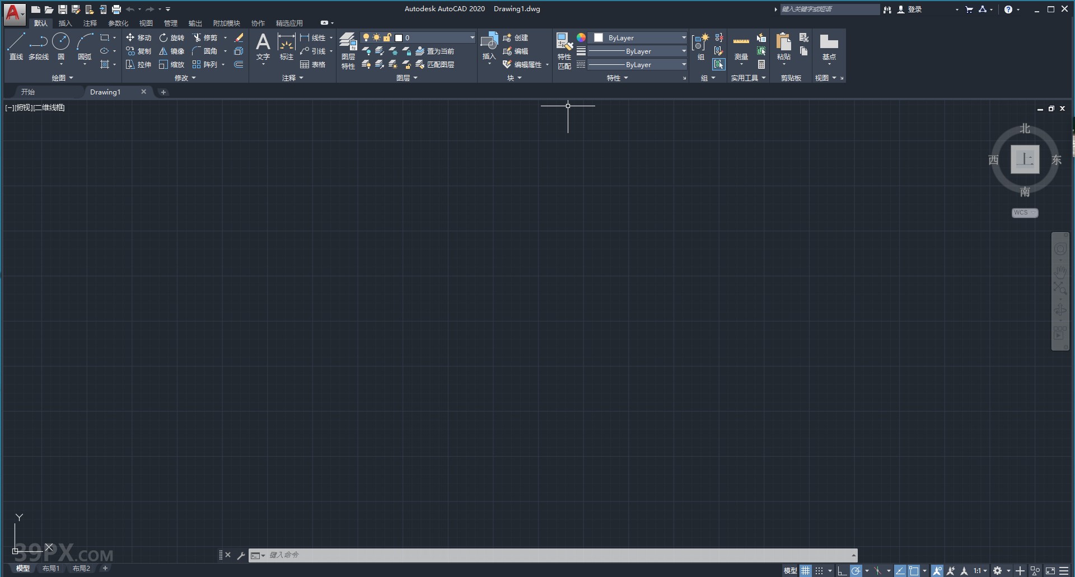This screenshot has height=577, width=1075.
Task: Toggle polar tracking in status bar
Action: point(856,571)
